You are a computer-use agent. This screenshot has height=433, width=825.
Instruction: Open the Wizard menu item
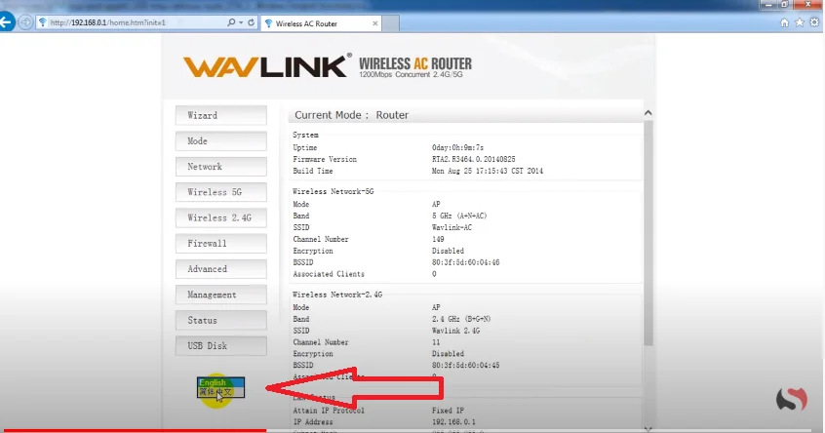pos(220,115)
